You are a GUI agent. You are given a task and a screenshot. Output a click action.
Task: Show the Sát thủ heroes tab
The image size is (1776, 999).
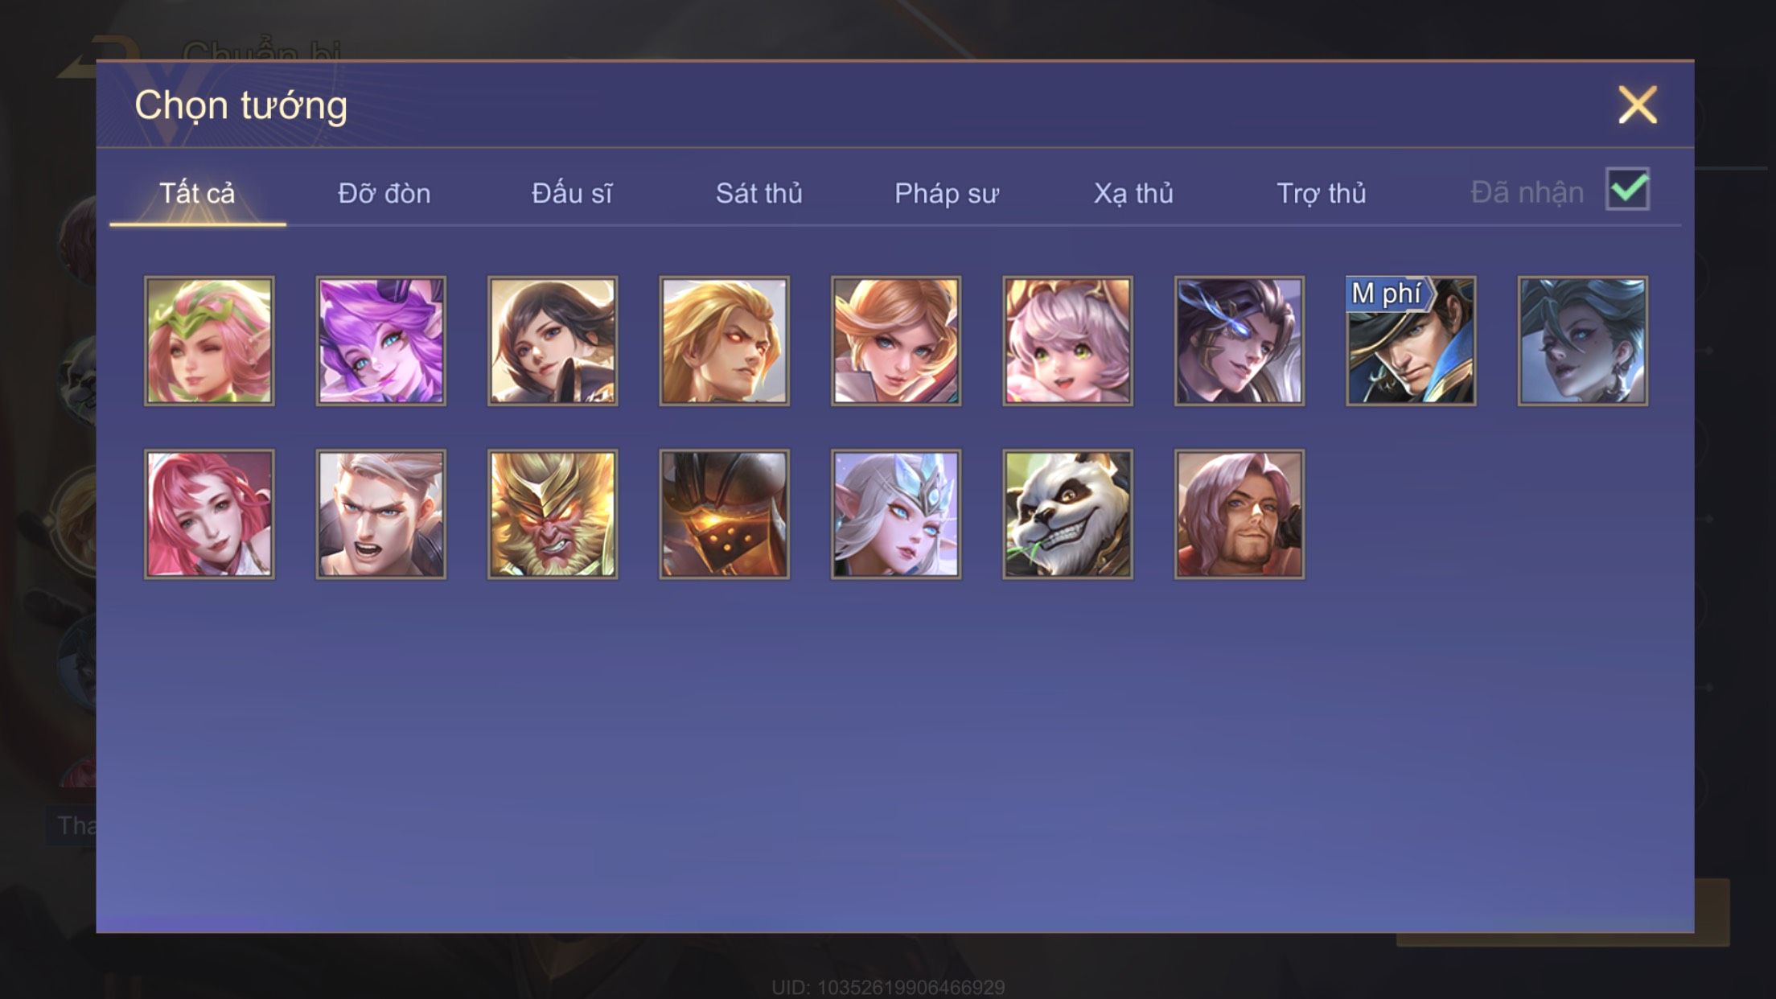pos(758,194)
